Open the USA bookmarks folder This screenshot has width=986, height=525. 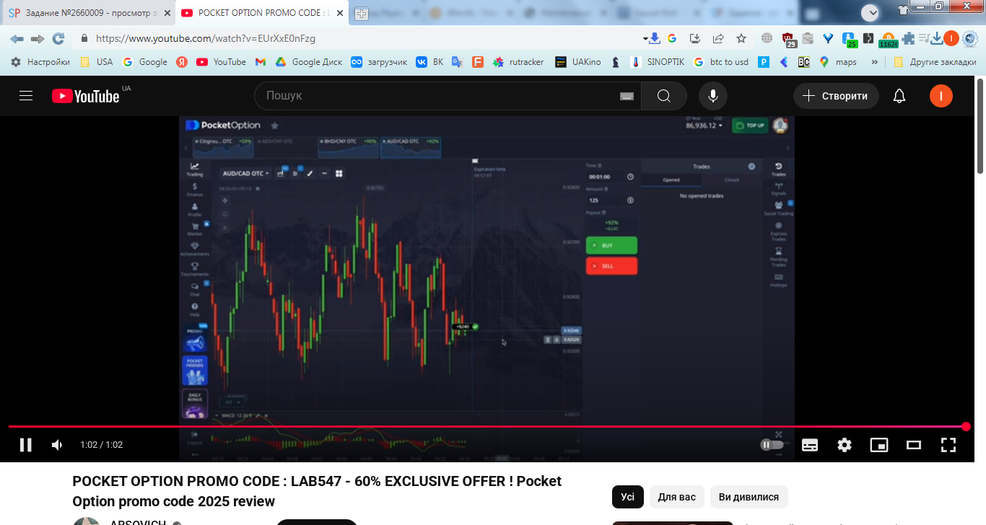pos(97,62)
